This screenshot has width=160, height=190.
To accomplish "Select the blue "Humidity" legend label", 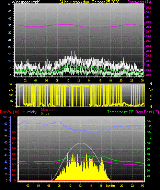I will 30,112.
